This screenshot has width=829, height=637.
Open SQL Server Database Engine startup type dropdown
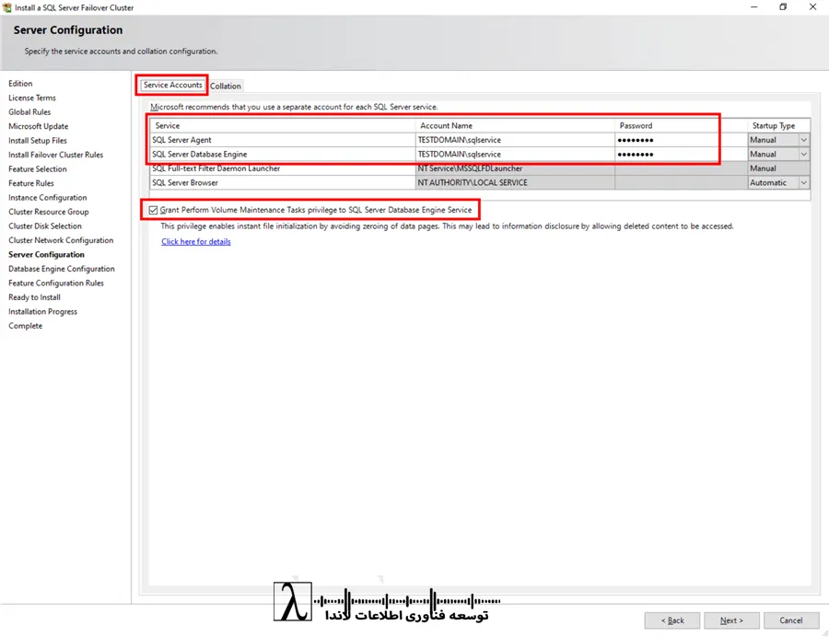pyautogui.click(x=803, y=155)
